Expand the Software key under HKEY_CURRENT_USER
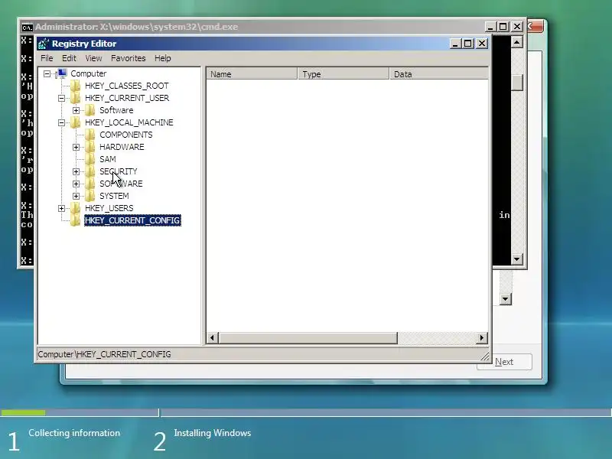612x459 pixels. (x=76, y=110)
